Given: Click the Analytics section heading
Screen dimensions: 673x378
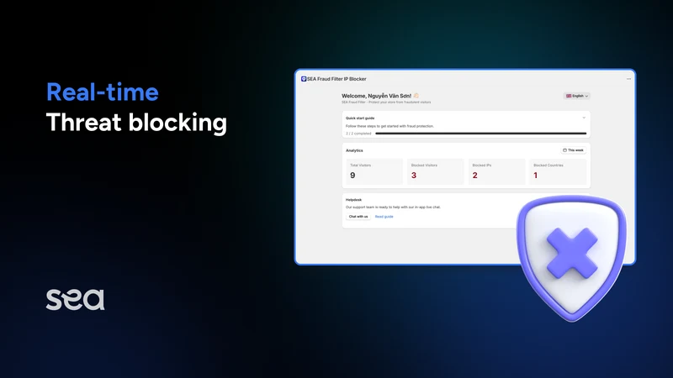Looking at the screenshot, I should point(354,150).
